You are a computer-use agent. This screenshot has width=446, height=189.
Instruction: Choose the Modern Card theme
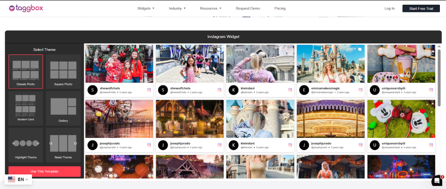pos(26,107)
